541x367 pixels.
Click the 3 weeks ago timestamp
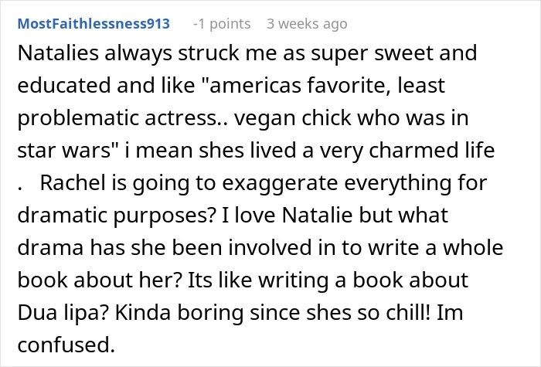coord(307,24)
